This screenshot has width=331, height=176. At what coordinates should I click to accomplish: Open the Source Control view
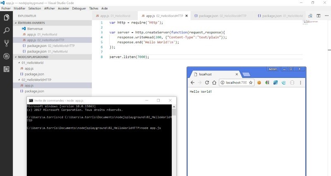coord(6,43)
